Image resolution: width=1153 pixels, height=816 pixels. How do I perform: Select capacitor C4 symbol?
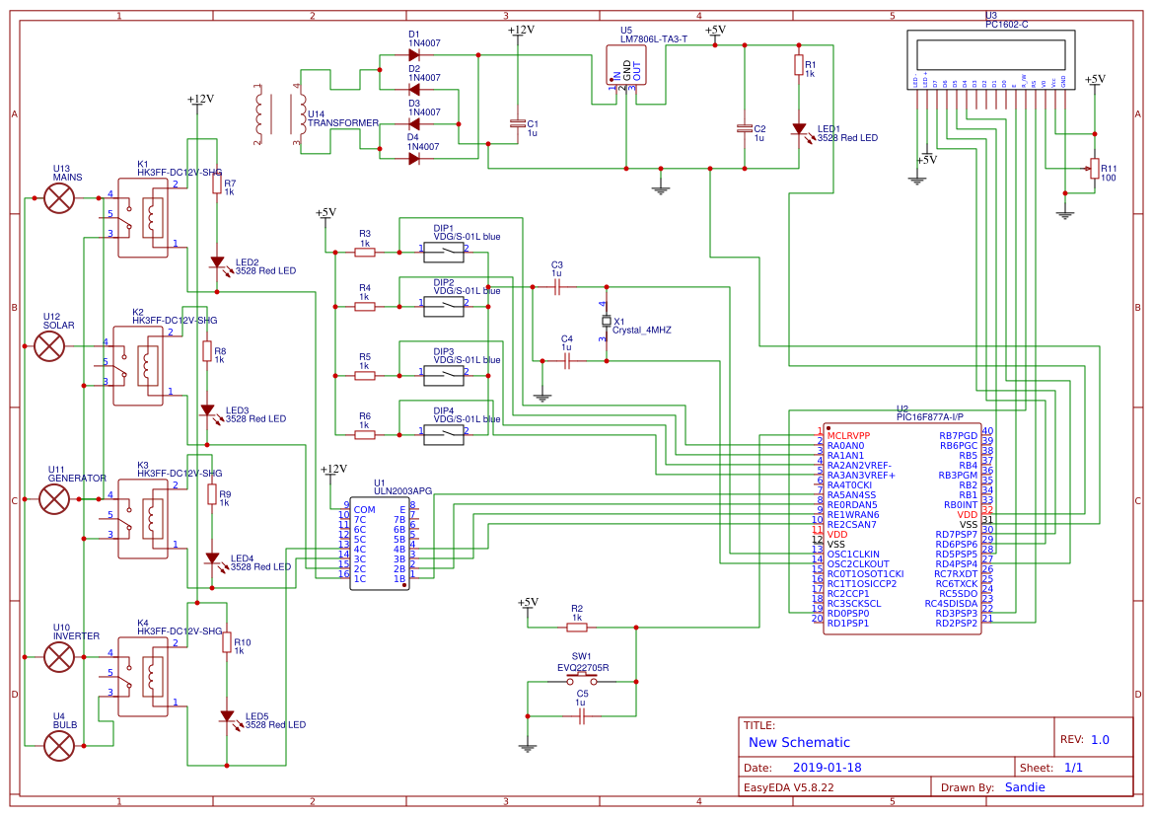tap(567, 361)
